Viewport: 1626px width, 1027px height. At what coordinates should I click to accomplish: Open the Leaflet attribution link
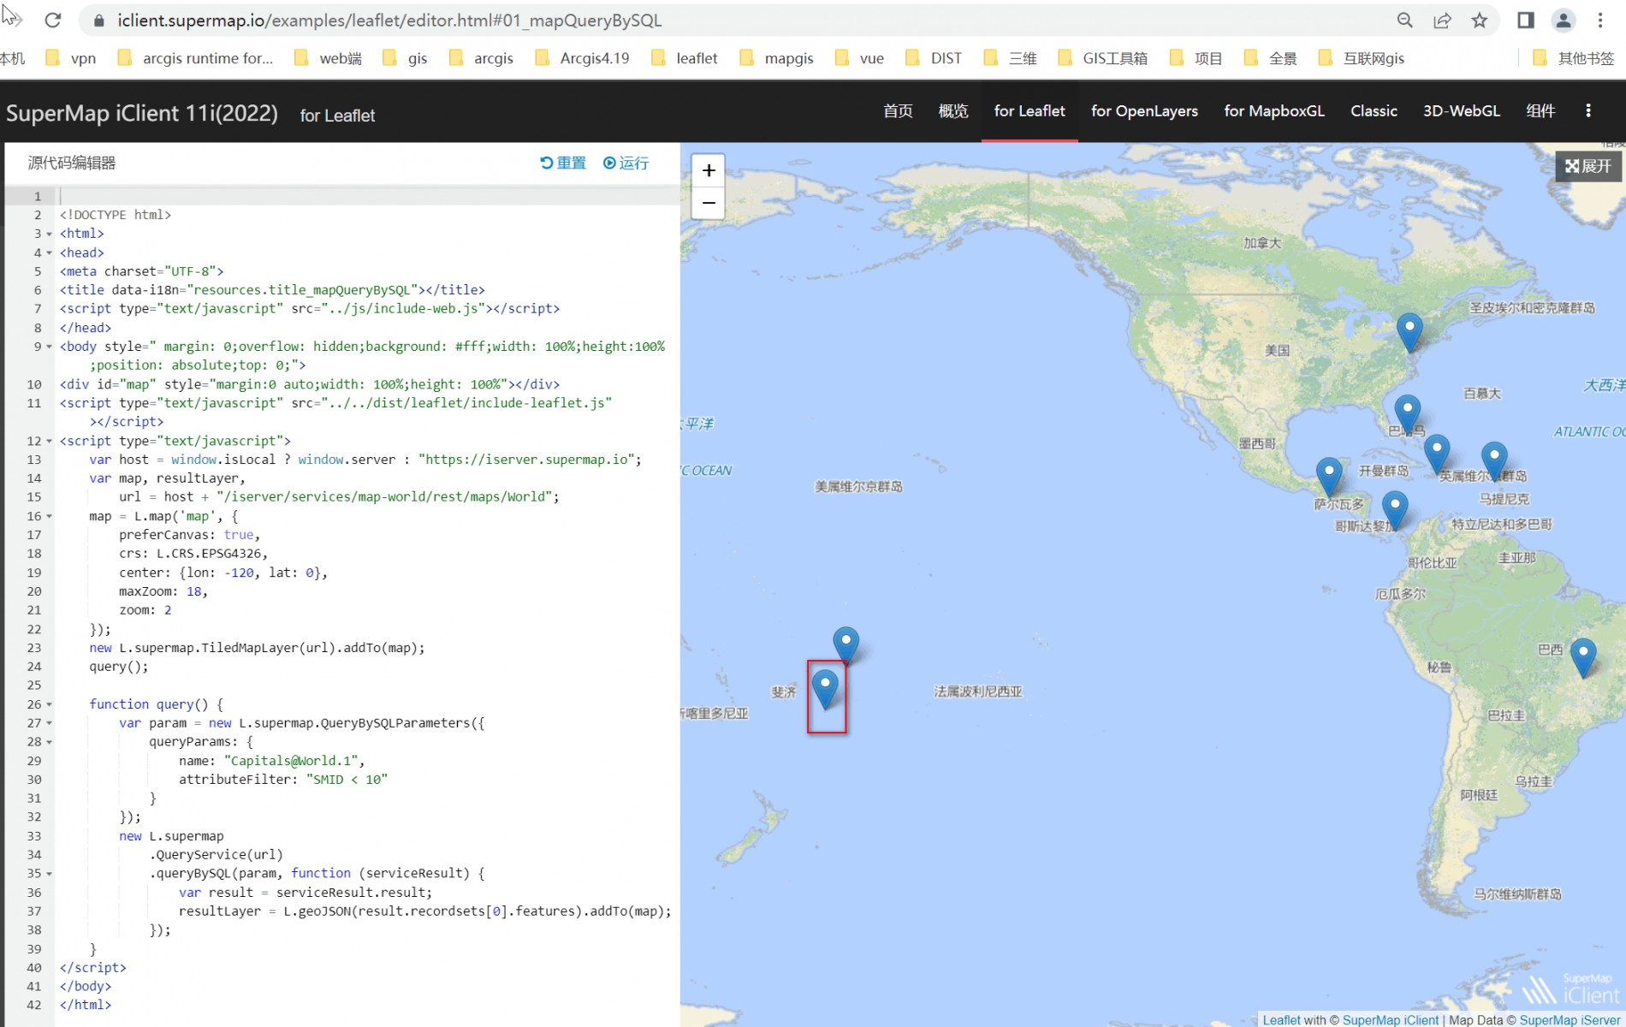coord(1281,1019)
